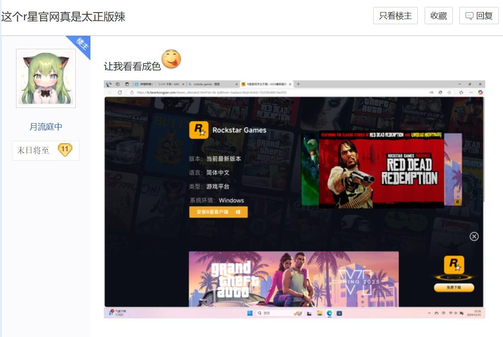Click the text 当前最新版本 in the screenshot

(x=224, y=159)
